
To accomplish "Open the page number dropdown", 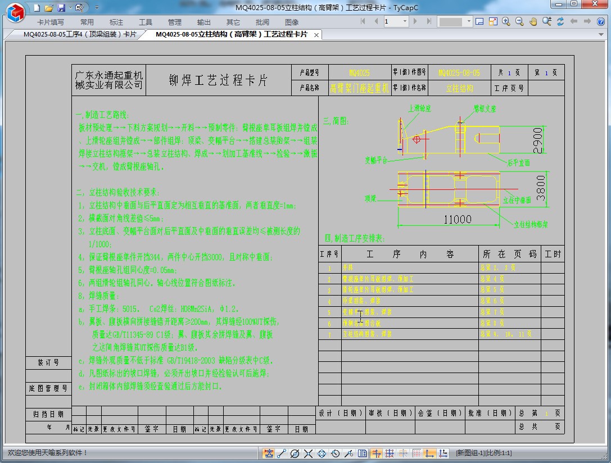I will coord(404,21).
